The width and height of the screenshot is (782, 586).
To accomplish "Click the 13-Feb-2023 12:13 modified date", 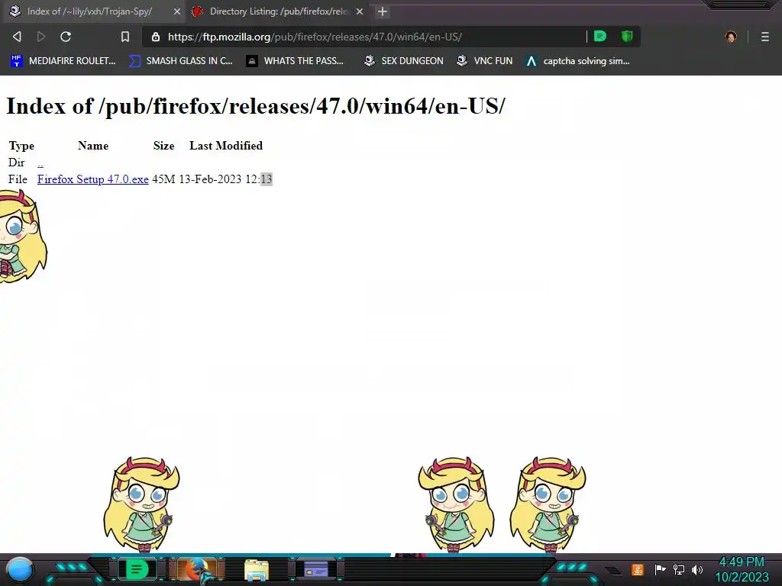I will click(225, 179).
